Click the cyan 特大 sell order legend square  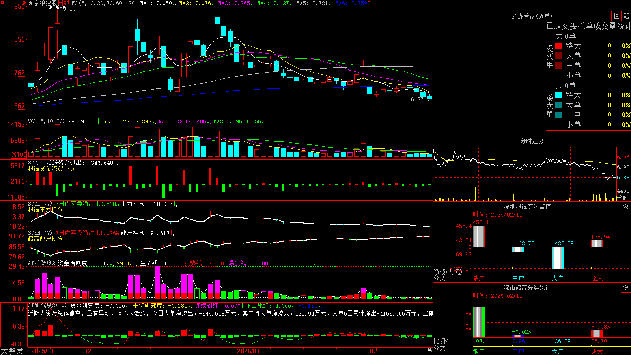(558, 95)
